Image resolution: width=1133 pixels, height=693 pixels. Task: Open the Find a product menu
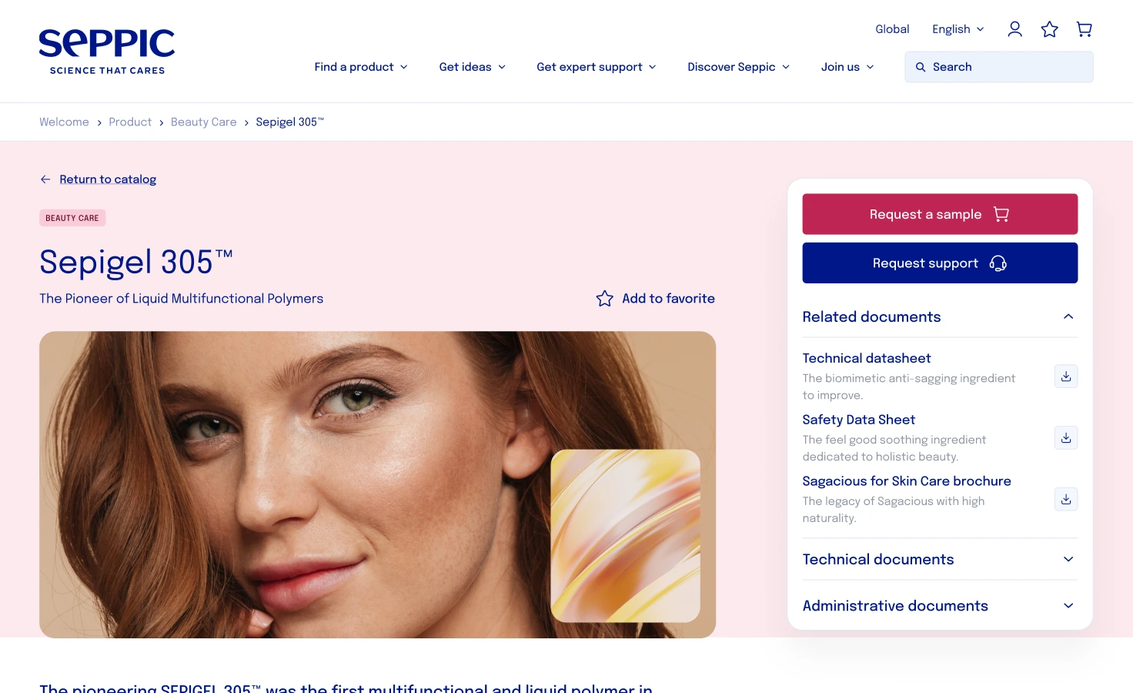360,67
